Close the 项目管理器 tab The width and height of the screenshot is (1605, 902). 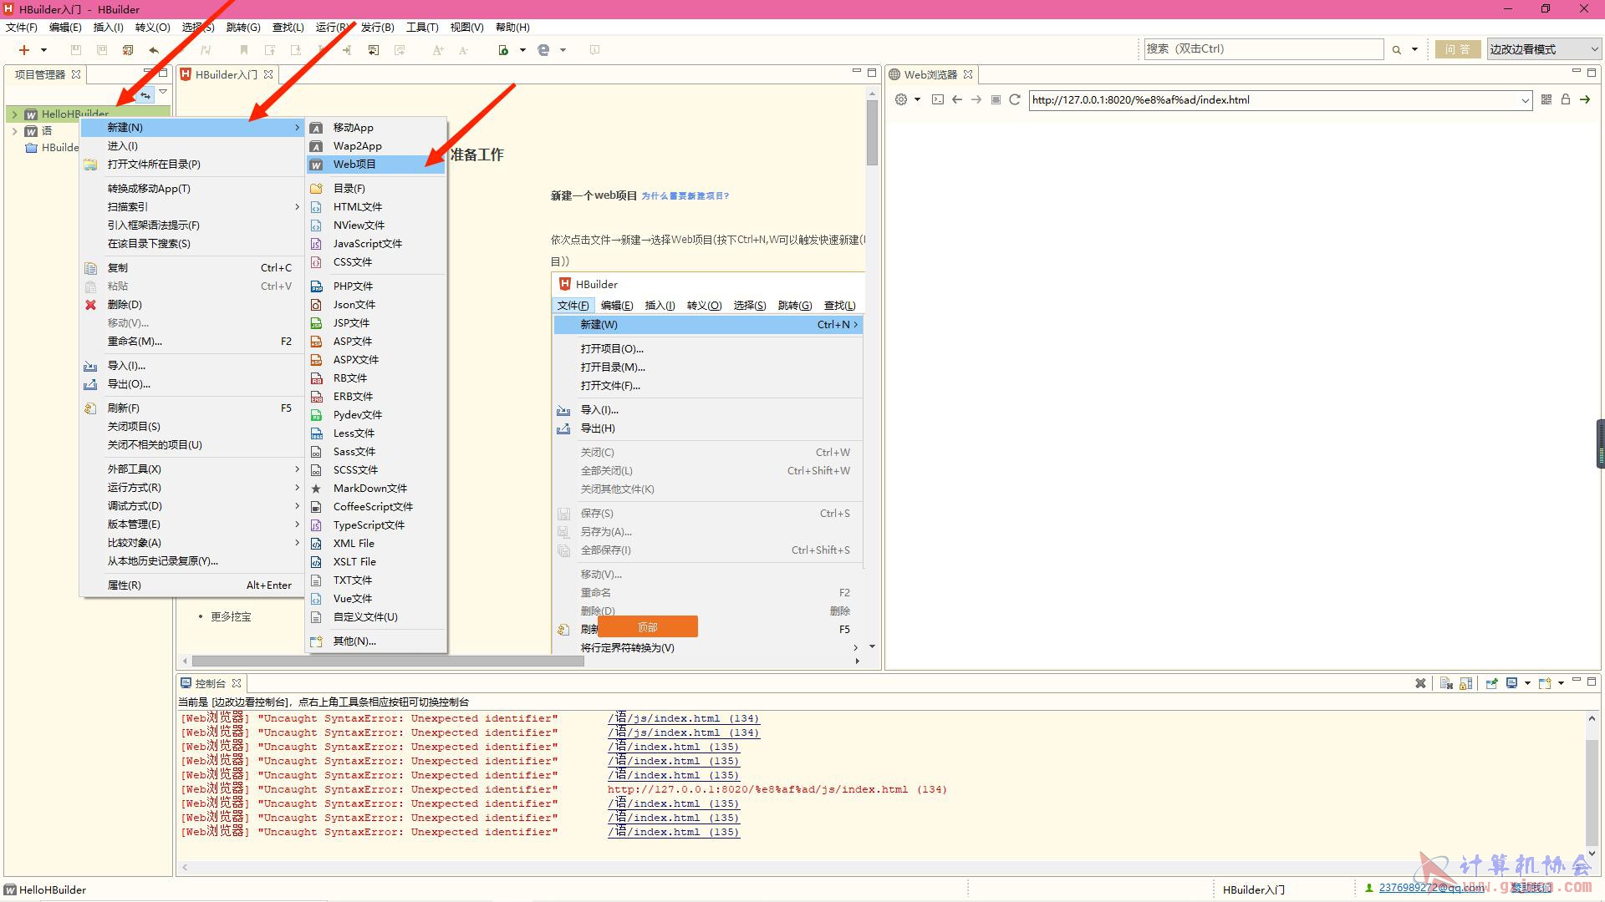coord(76,74)
